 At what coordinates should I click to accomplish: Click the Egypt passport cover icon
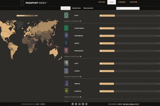[x=66, y=15]
